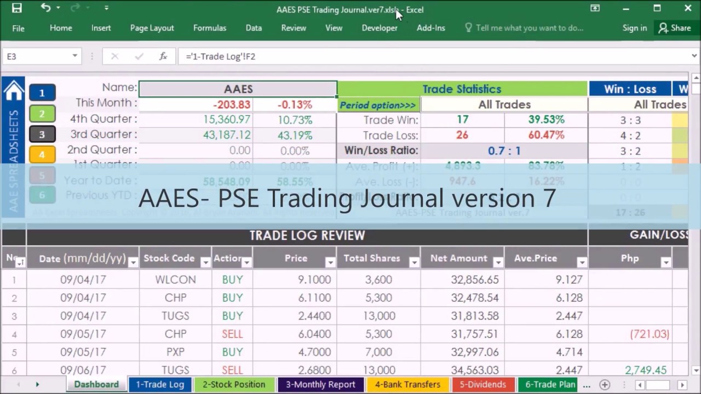Select the PXP stock code cell
This screenshot has width=701, height=394.
175,352
